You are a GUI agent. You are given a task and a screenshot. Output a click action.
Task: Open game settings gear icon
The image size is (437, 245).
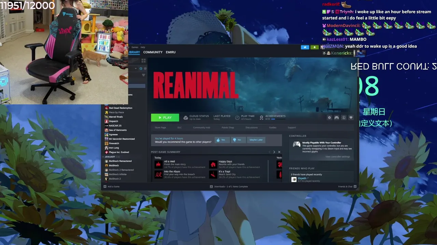(329, 117)
